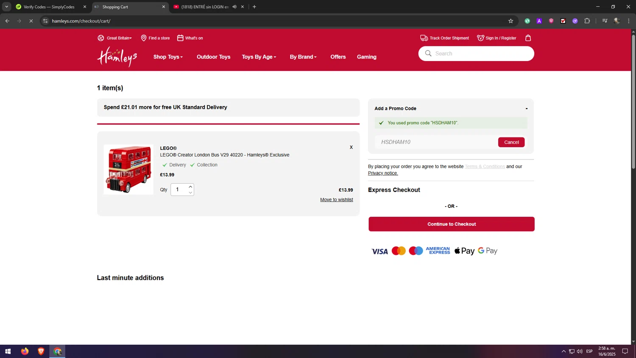Increase quantity with up arrow
The width and height of the screenshot is (636, 358).
190,187
